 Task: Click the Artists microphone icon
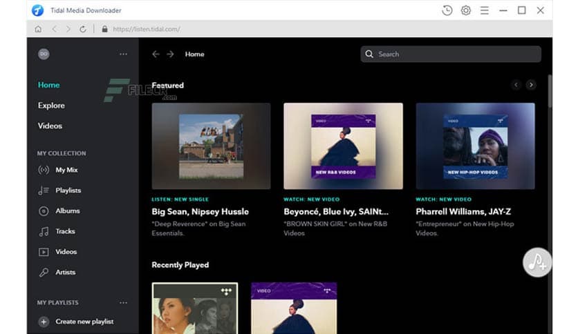[x=44, y=273]
